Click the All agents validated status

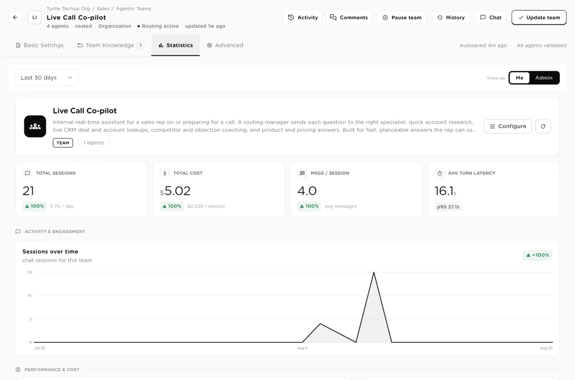[542, 45]
